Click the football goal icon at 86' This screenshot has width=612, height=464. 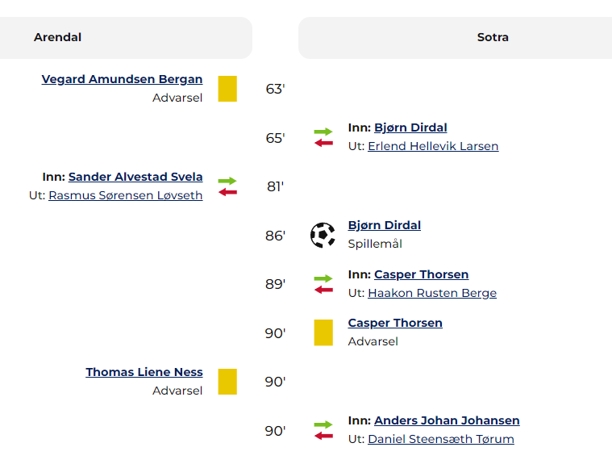(x=323, y=235)
